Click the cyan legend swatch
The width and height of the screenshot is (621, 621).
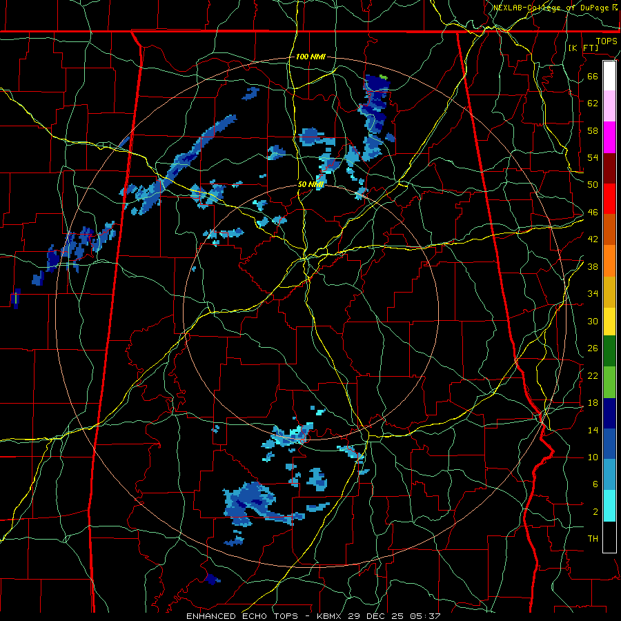(609, 506)
